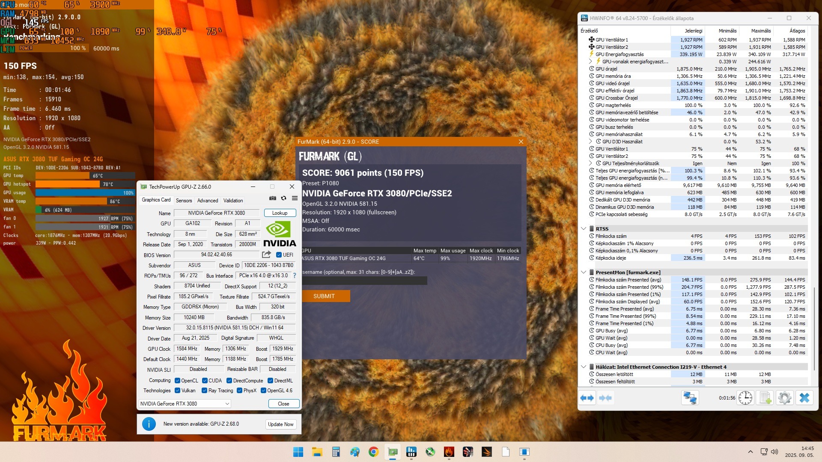Click the GPU-Z refresh icon
The height and width of the screenshot is (462, 822).
[x=283, y=198]
